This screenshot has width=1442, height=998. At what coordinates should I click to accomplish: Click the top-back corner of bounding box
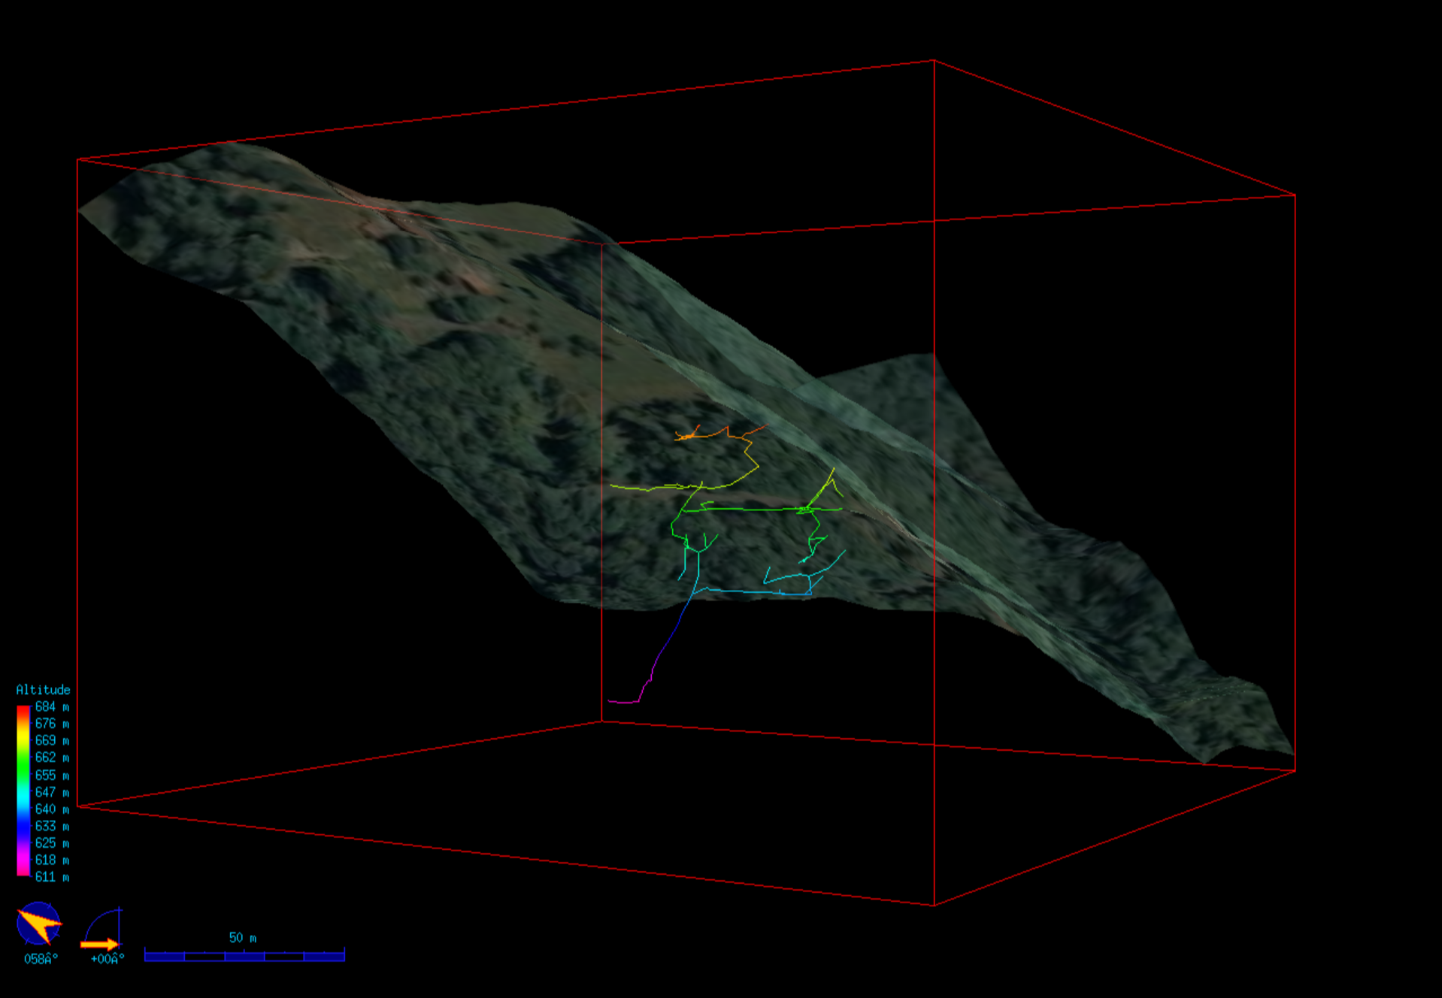[934, 61]
